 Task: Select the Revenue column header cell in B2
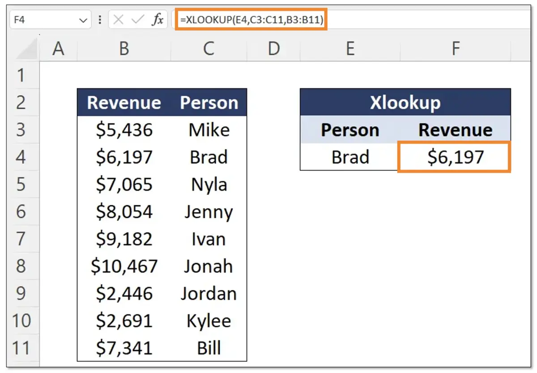[x=124, y=102]
